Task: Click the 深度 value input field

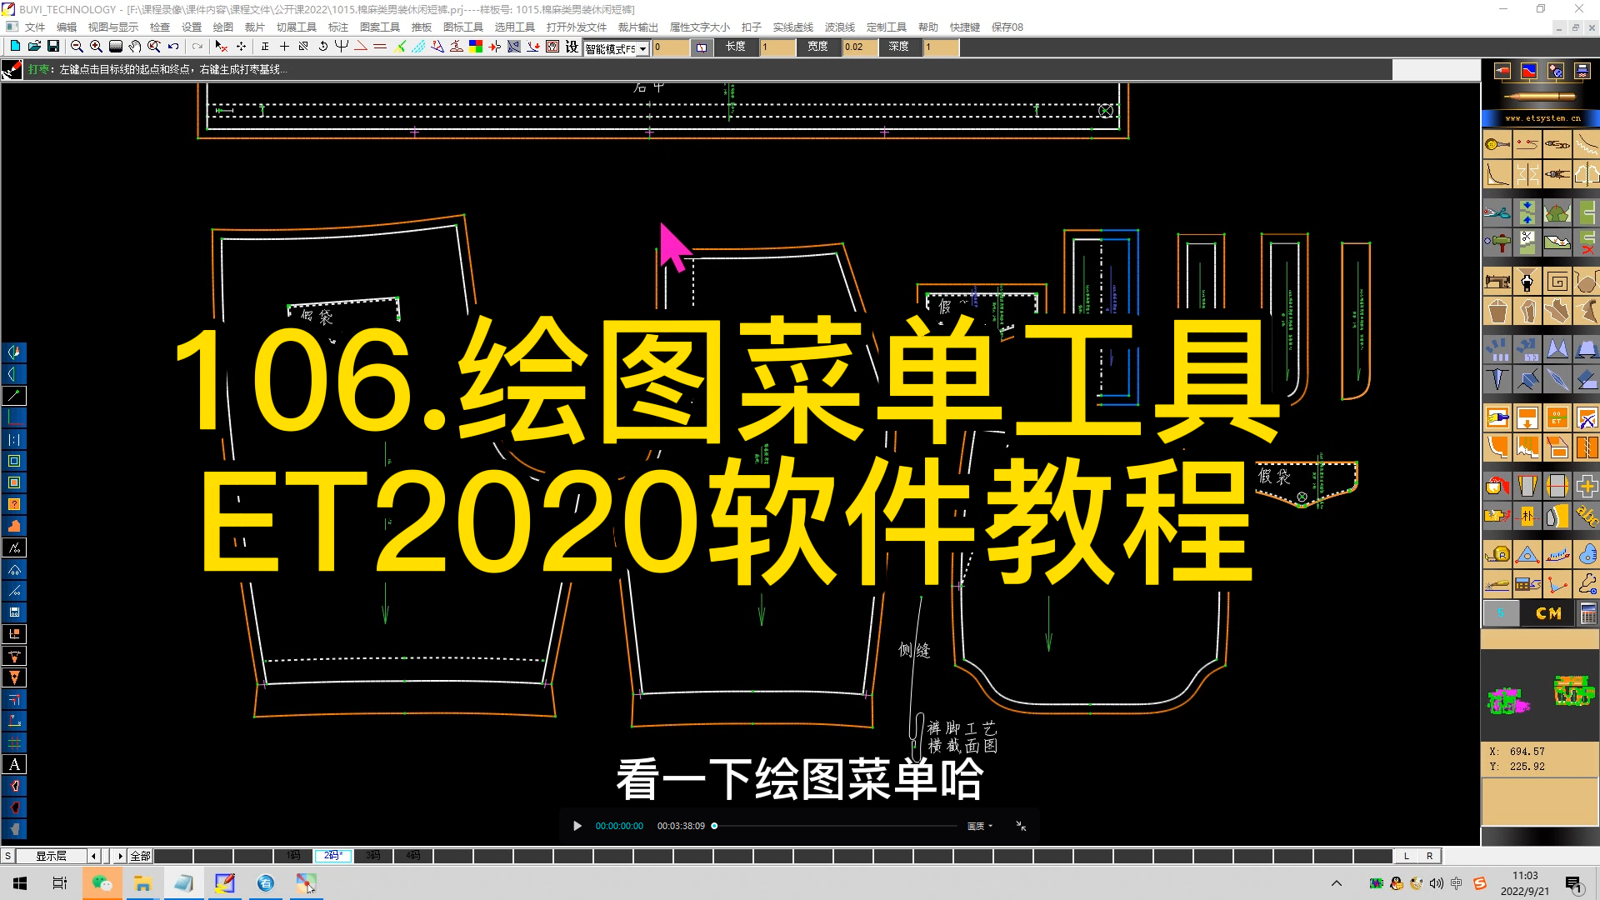Action: (x=941, y=47)
